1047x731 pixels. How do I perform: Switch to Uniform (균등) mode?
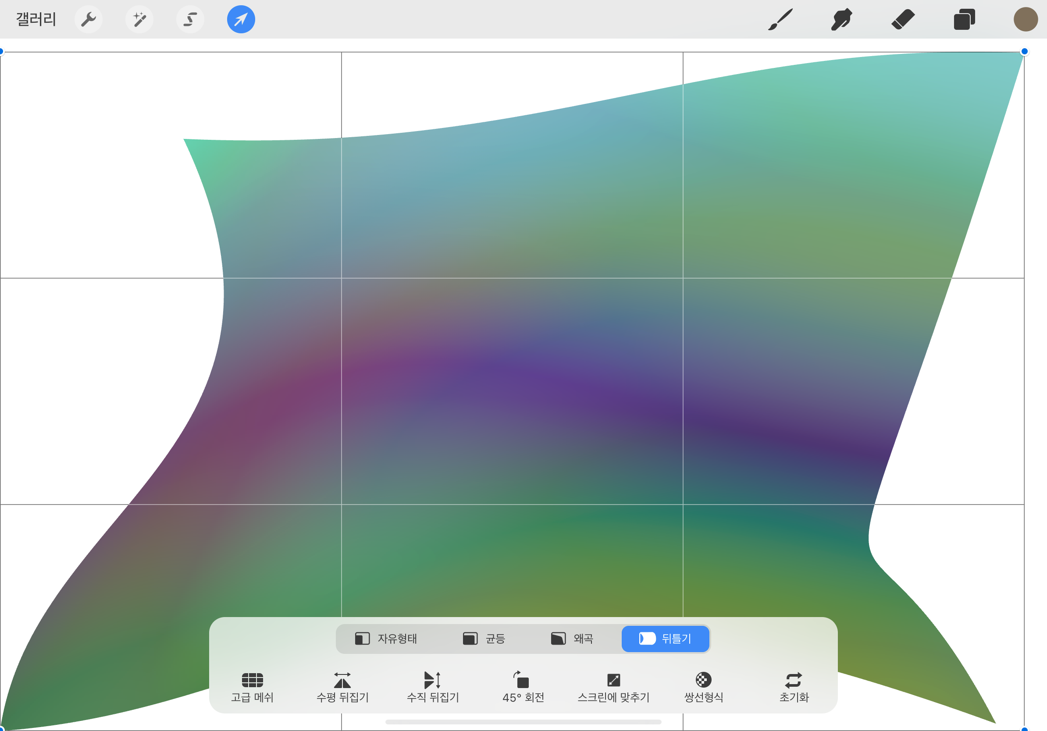point(484,639)
